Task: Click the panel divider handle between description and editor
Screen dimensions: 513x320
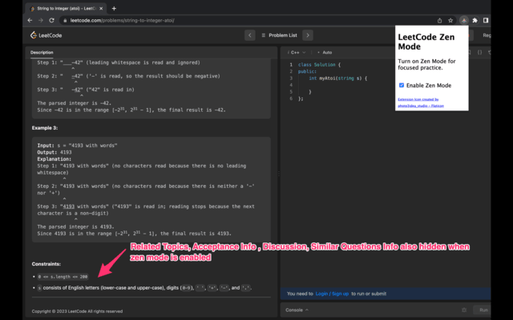Action: [x=279, y=174]
